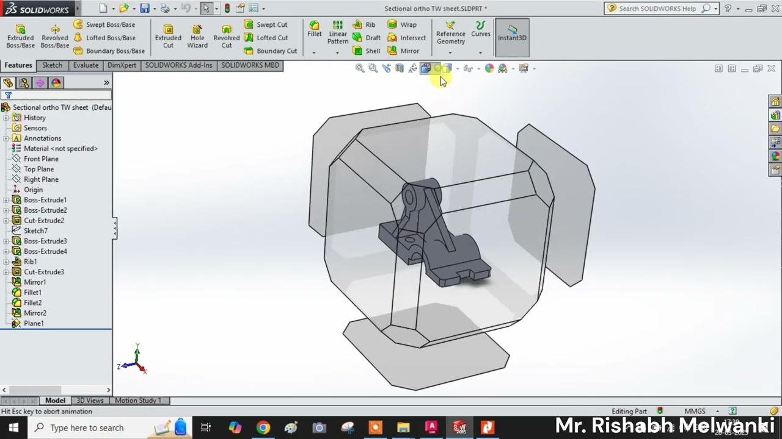Open the Save dropdown arrow

154,9
